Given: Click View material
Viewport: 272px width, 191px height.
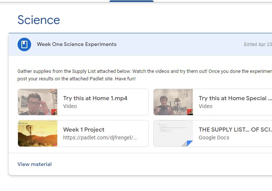Looking at the screenshot, I should 34,164.
